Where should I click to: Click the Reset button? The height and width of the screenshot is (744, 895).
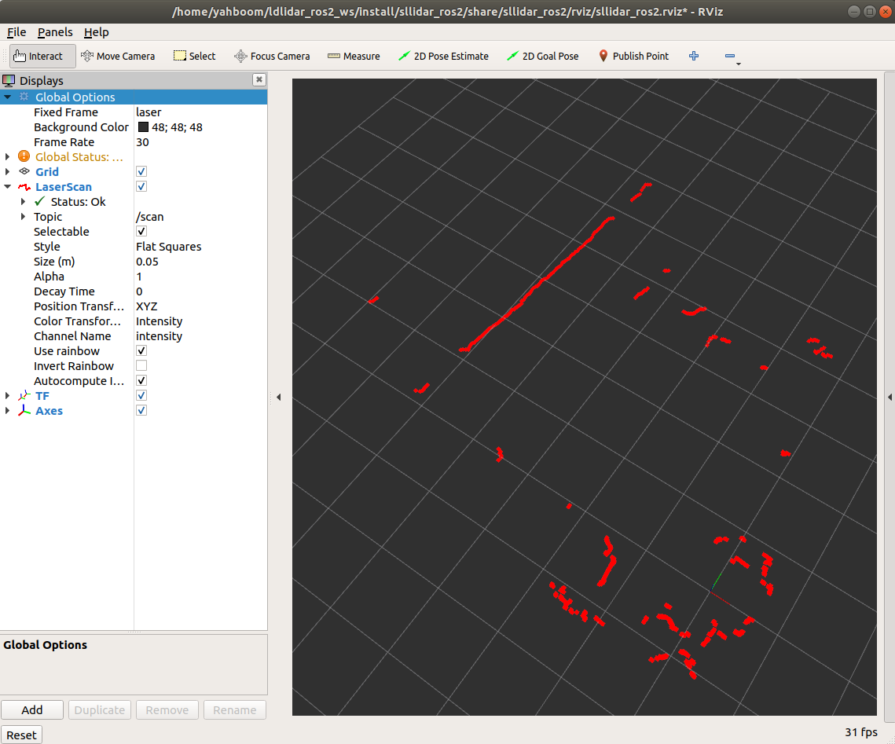point(21,735)
